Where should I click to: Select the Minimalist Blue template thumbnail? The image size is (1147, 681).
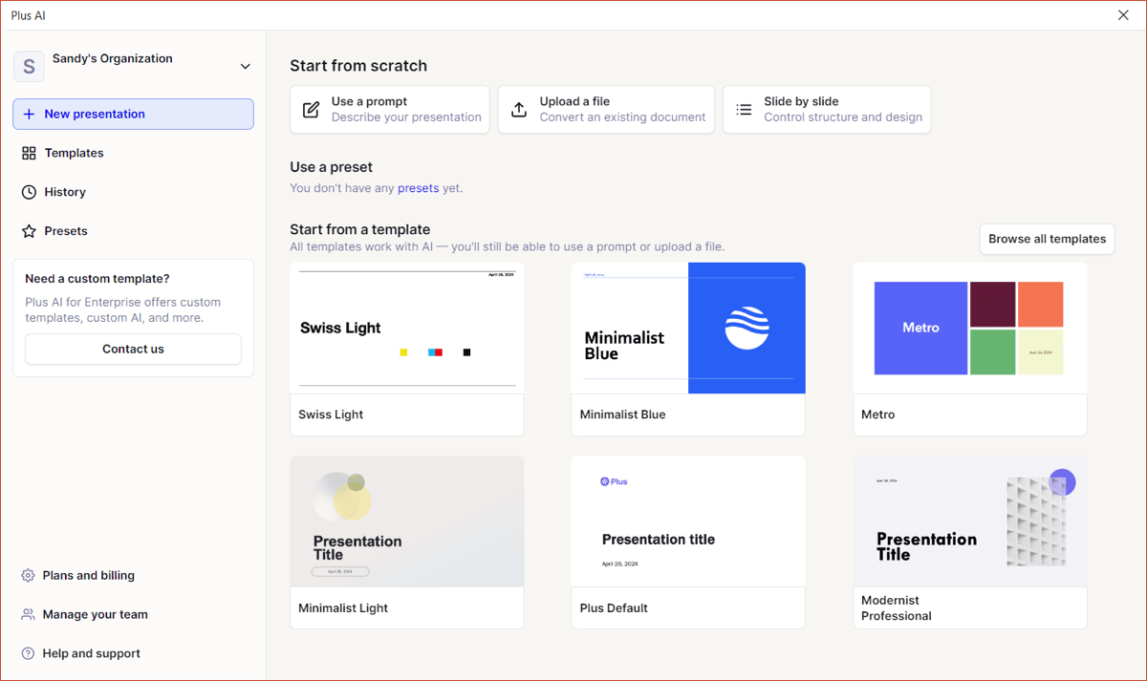coord(688,328)
